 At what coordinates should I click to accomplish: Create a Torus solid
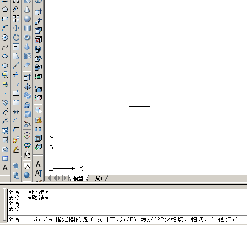[27, 37]
